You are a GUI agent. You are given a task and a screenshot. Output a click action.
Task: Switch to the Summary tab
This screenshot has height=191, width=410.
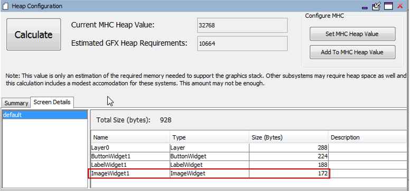click(16, 103)
